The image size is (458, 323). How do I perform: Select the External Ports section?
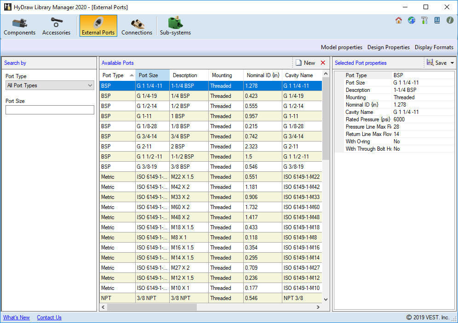point(98,26)
